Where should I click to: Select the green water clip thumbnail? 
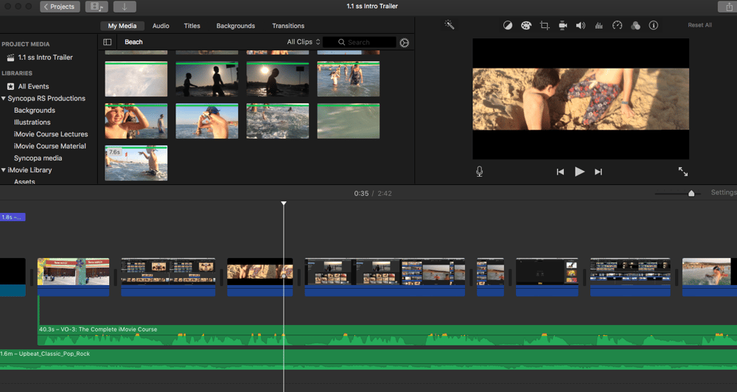tap(349, 122)
